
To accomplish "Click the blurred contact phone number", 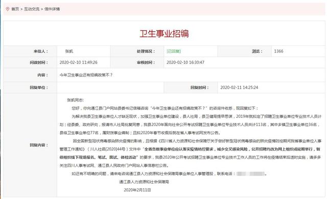I will [x=251, y=173].
